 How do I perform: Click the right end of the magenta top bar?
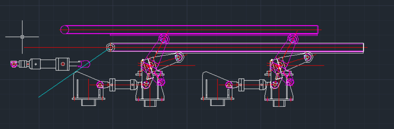pyautogui.click(x=318, y=30)
